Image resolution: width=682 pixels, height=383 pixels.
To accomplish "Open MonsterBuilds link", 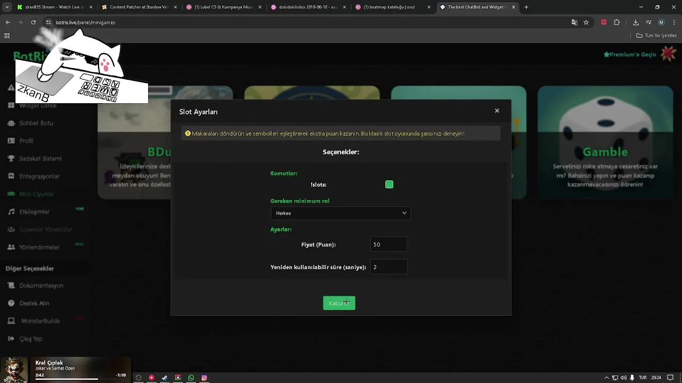I will pyautogui.click(x=40, y=321).
